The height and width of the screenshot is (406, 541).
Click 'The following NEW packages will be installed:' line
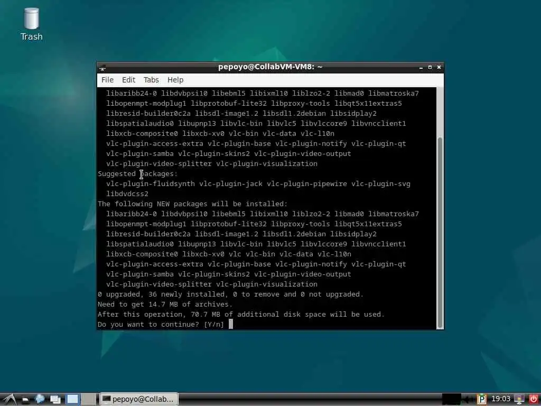[192, 204]
